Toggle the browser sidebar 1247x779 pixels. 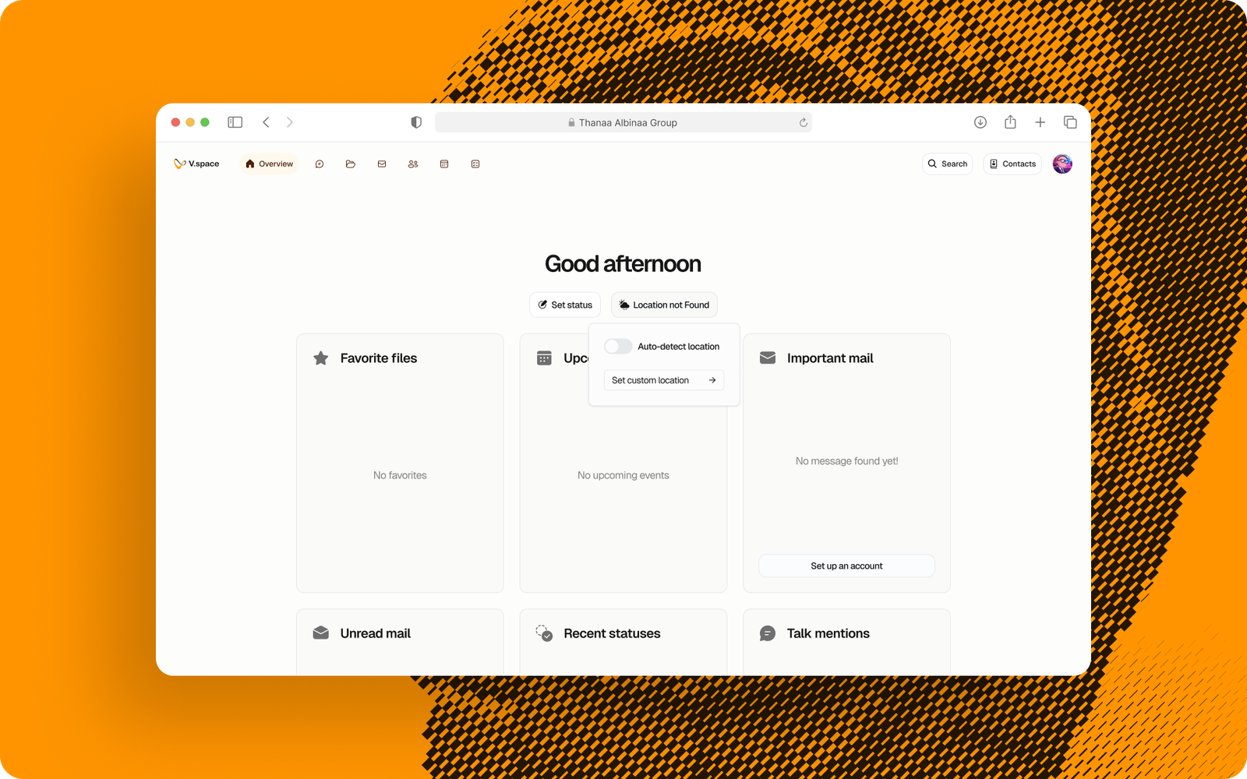click(235, 122)
